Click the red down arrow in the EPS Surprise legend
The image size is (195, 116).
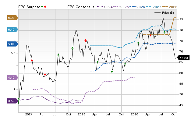coord(45,7)
